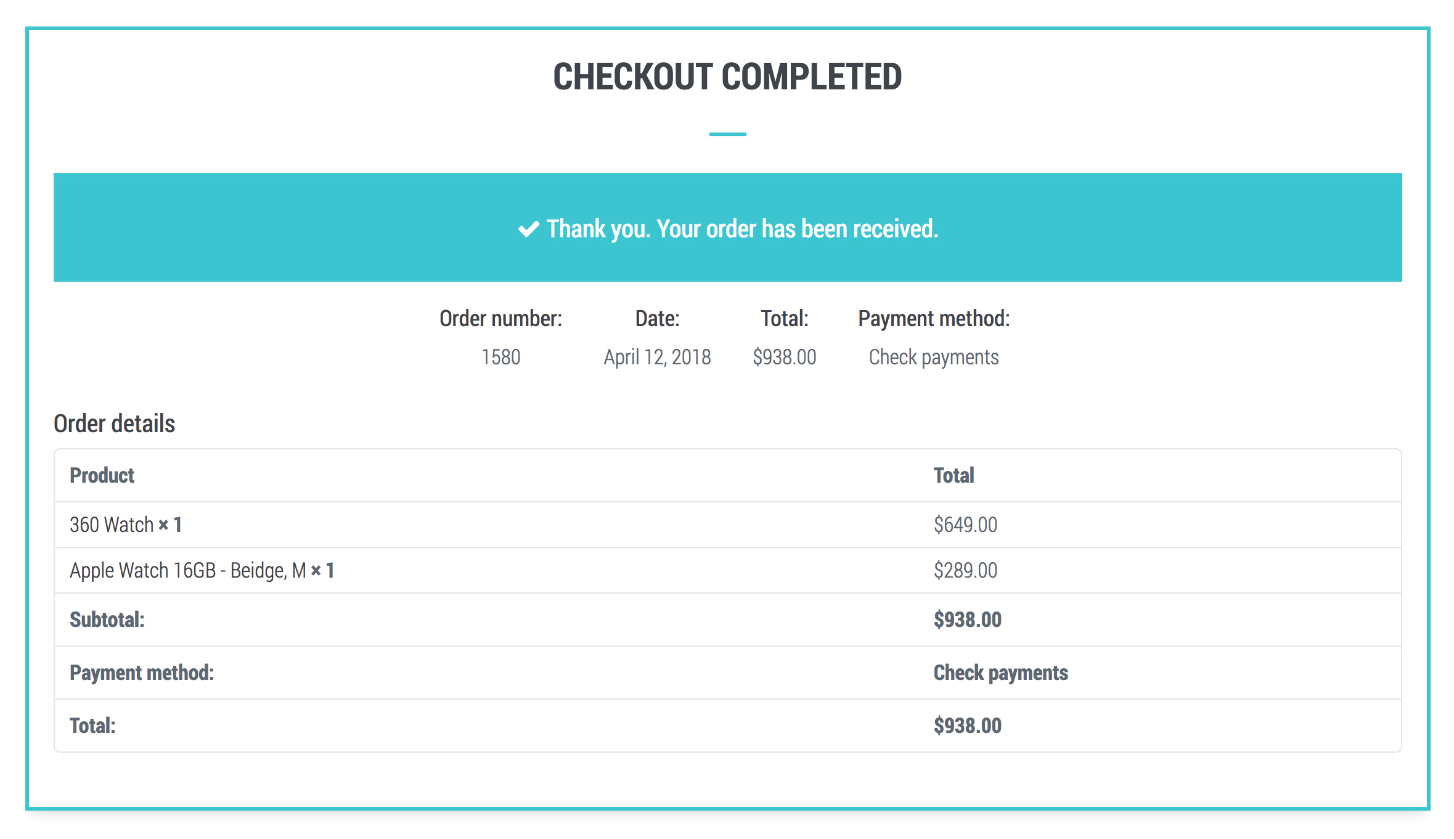Click the Order details heading
This screenshot has height=839, width=1454.
click(114, 424)
